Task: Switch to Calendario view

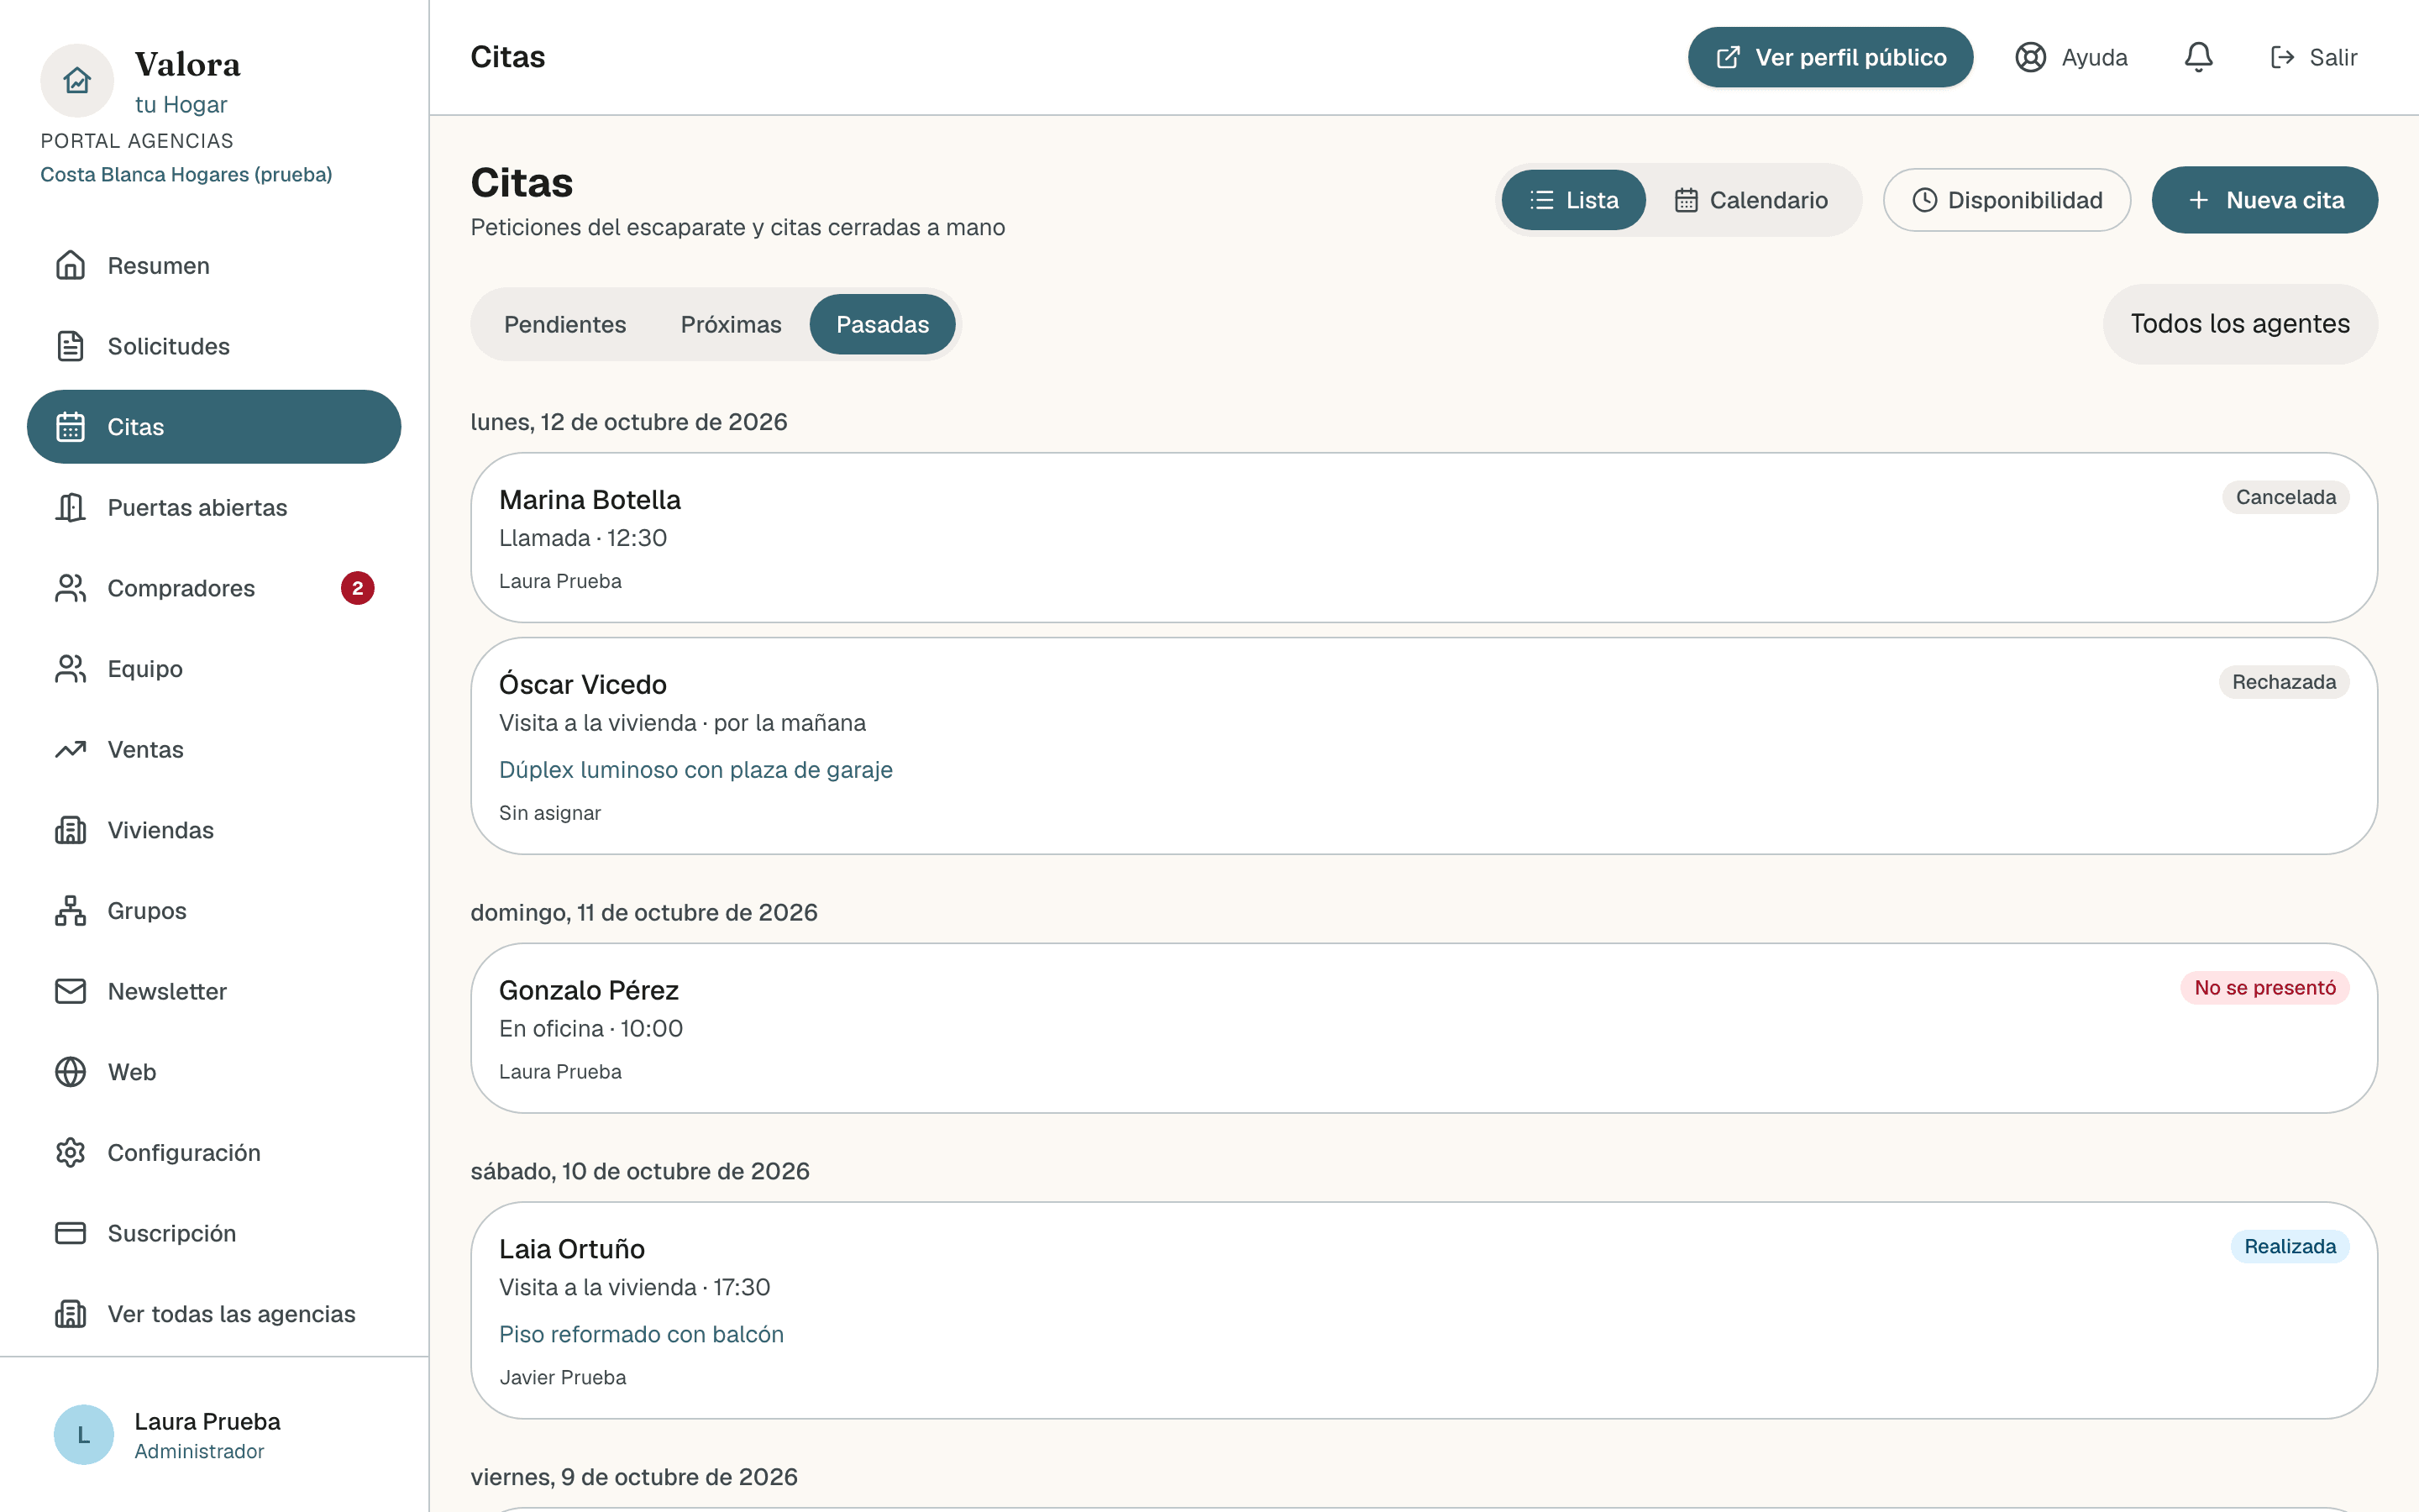Action: [x=1751, y=200]
